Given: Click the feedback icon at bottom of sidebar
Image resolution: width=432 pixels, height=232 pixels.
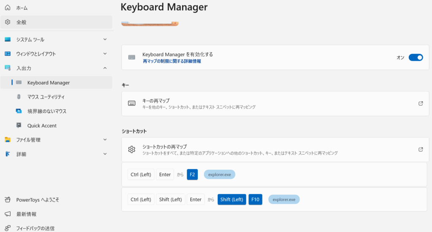Looking at the screenshot, I should [8, 228].
